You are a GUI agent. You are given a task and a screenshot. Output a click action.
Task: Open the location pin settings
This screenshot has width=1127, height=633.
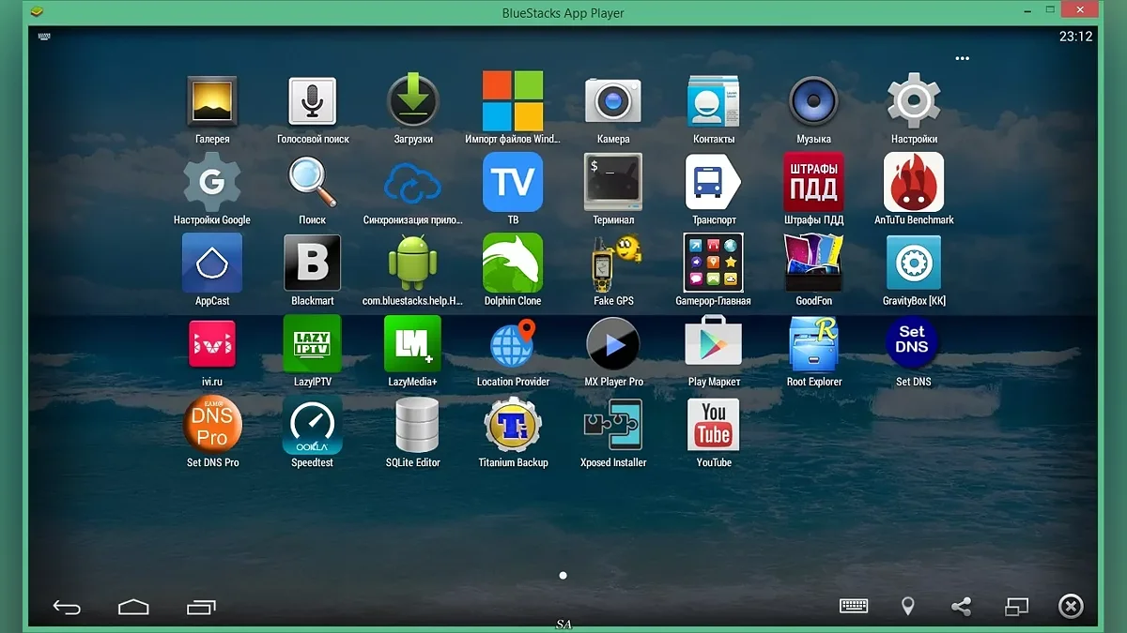[907, 607]
